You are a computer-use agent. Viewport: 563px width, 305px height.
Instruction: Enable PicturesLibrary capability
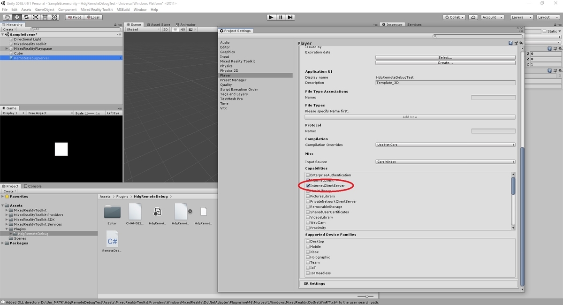(308, 196)
